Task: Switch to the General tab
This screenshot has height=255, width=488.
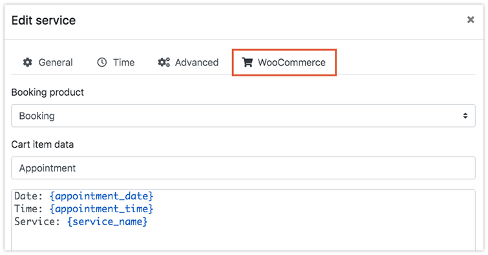Action: coord(48,62)
